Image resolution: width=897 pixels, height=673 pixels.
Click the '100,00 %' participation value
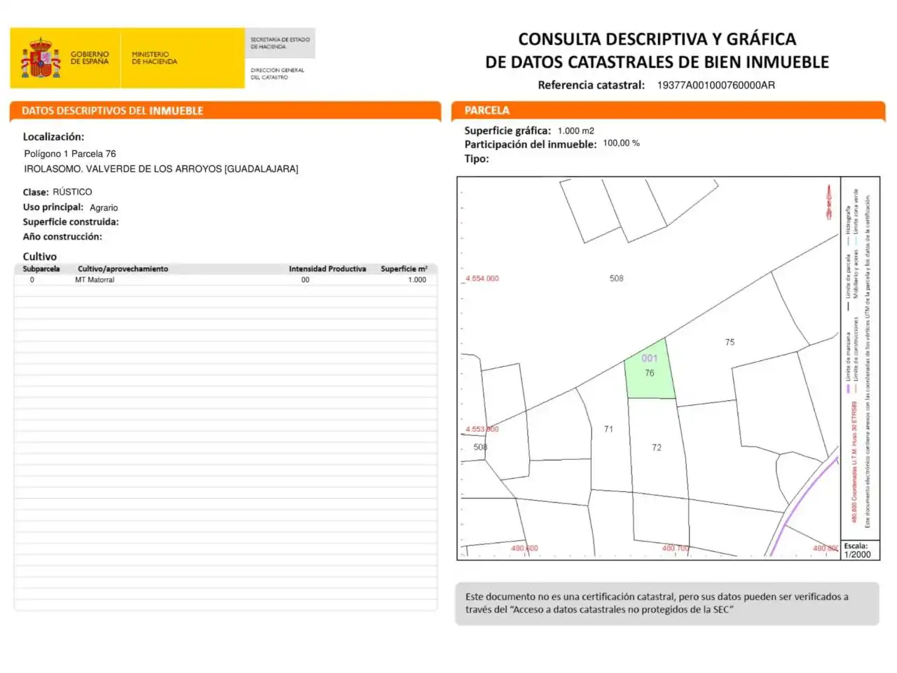(x=622, y=143)
